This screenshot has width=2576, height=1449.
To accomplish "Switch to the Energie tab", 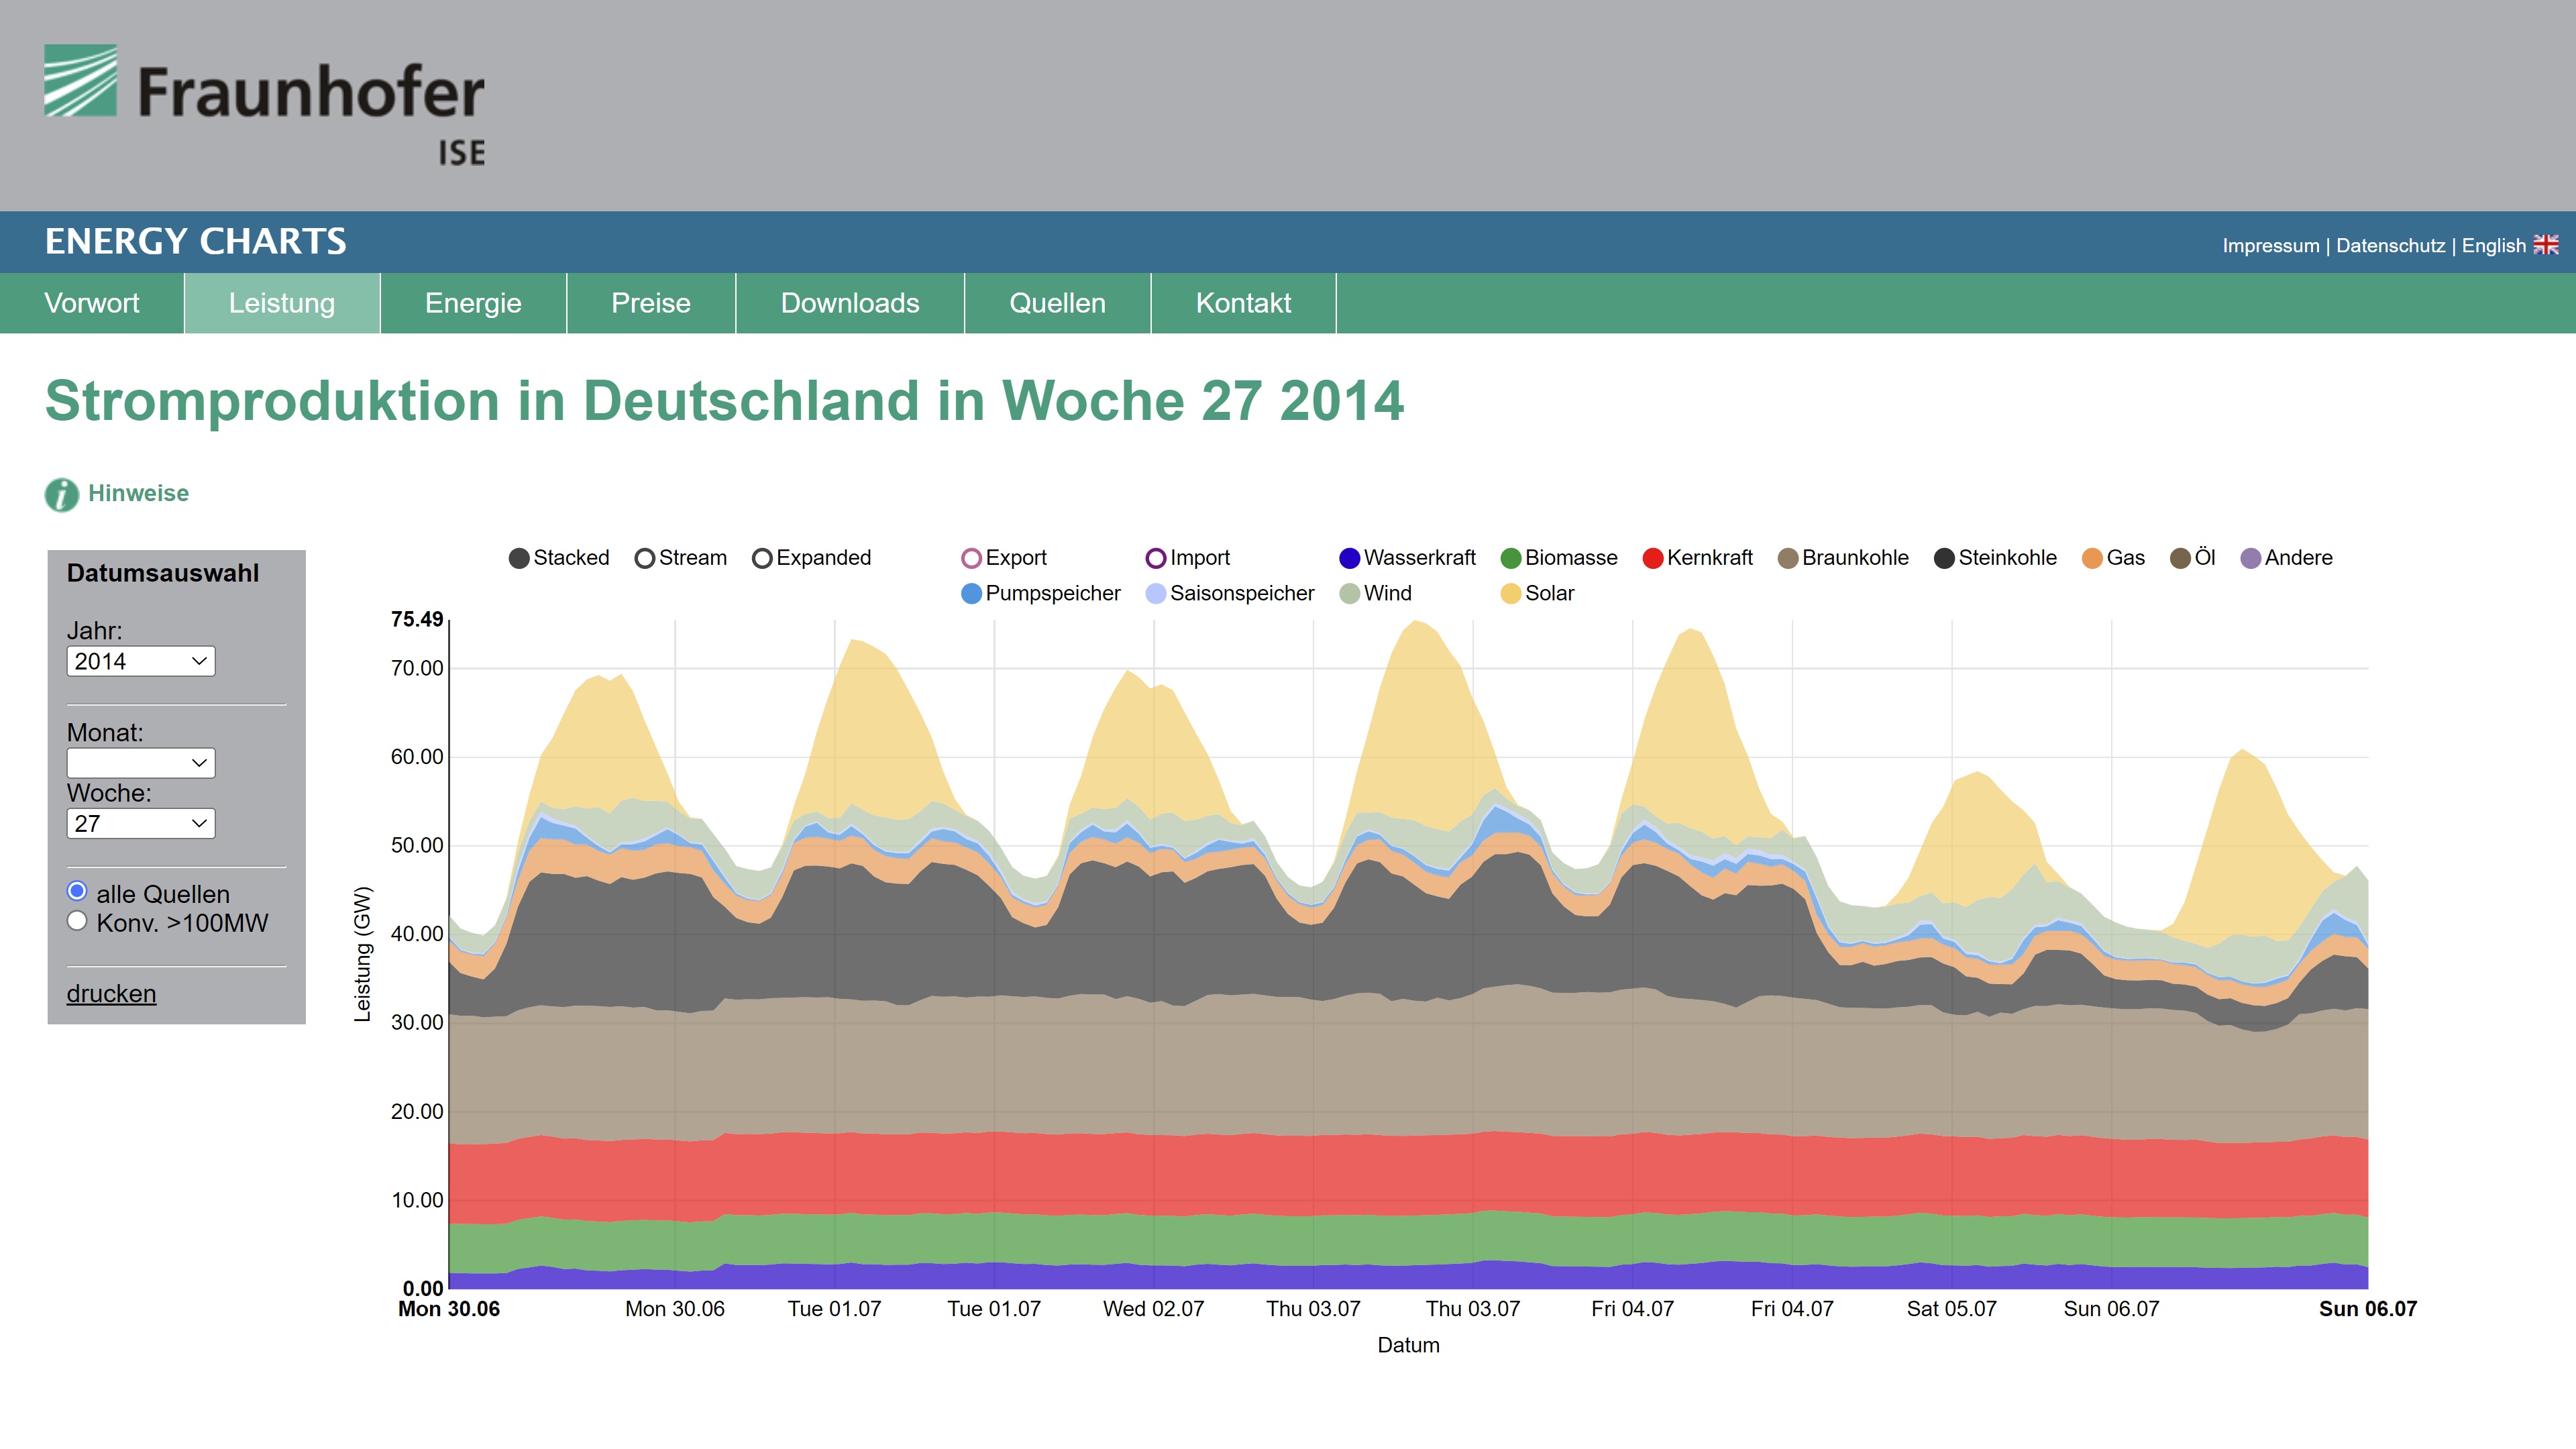I will tap(473, 303).
